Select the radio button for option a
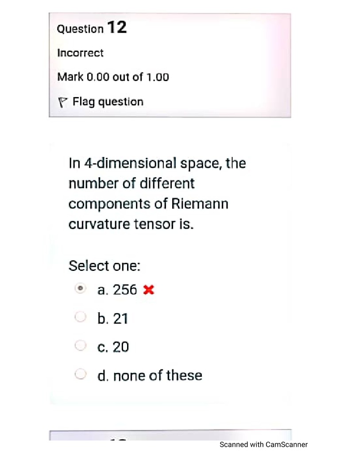This screenshot has height=454, width=340. [80, 289]
